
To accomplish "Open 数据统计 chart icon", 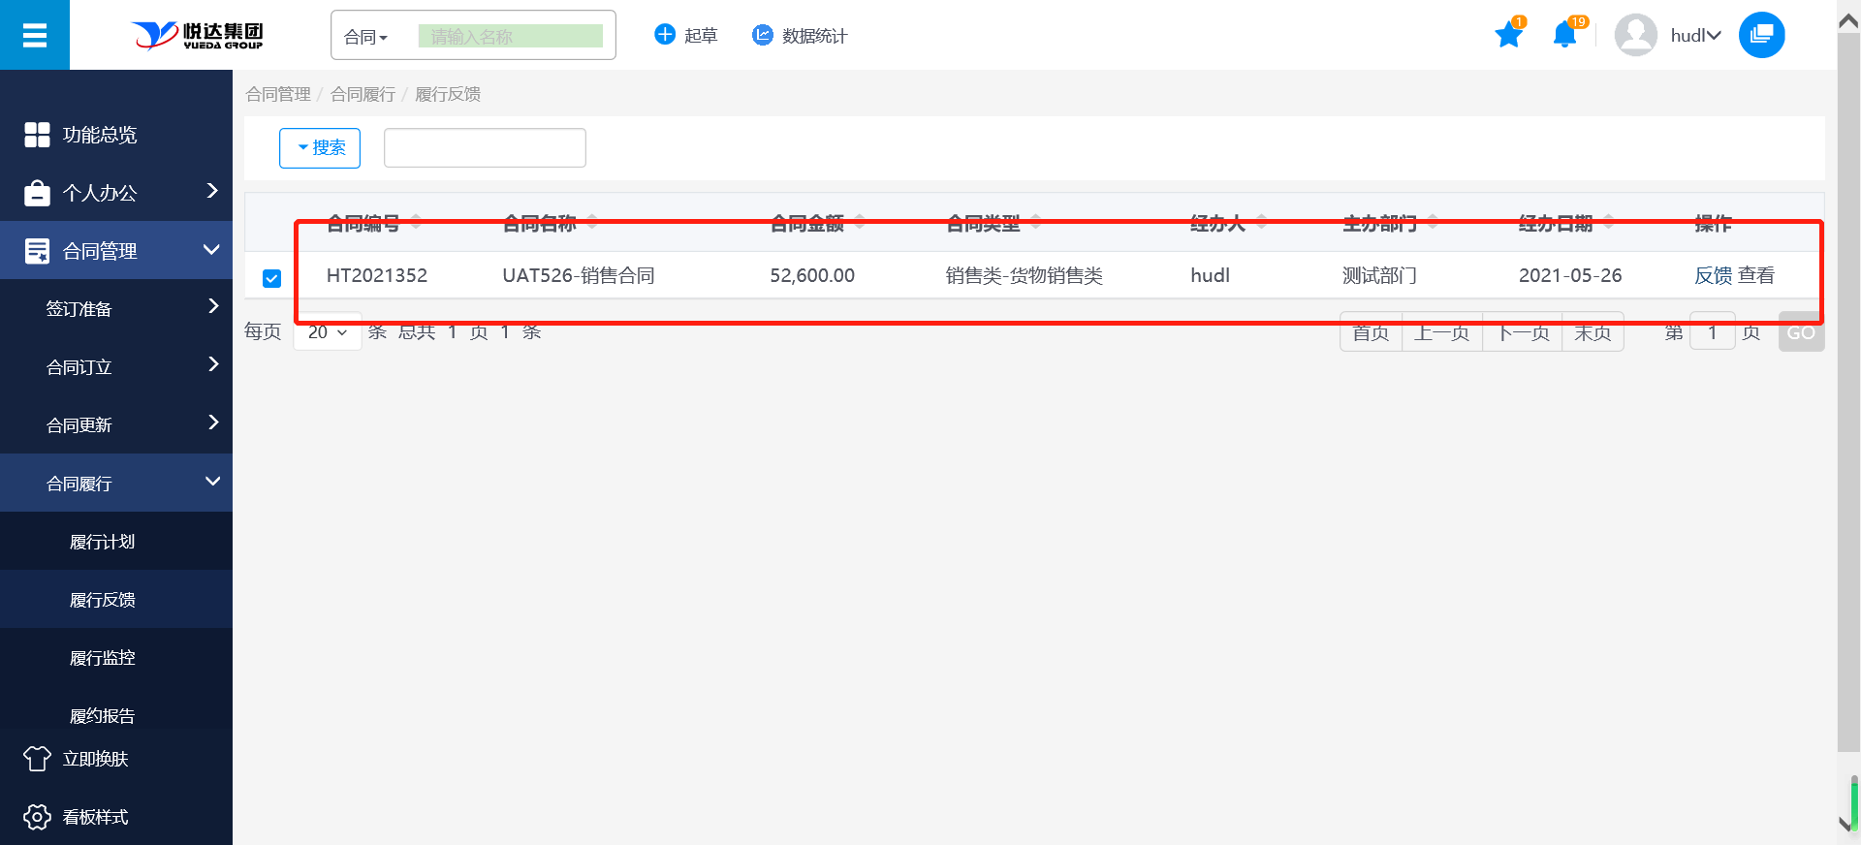I will (763, 35).
